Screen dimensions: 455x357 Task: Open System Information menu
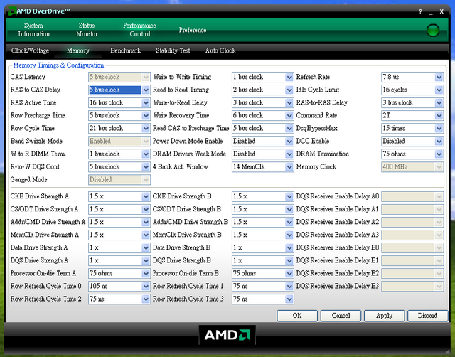point(33,30)
